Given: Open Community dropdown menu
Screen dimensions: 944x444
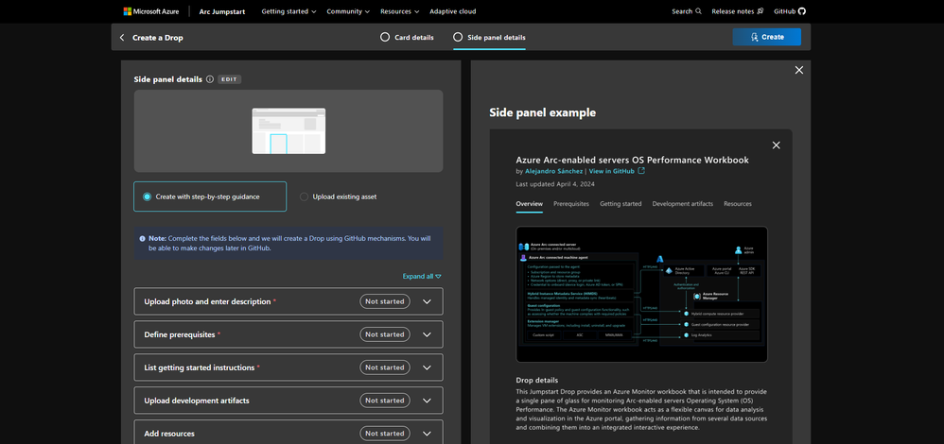Looking at the screenshot, I should tap(349, 11).
